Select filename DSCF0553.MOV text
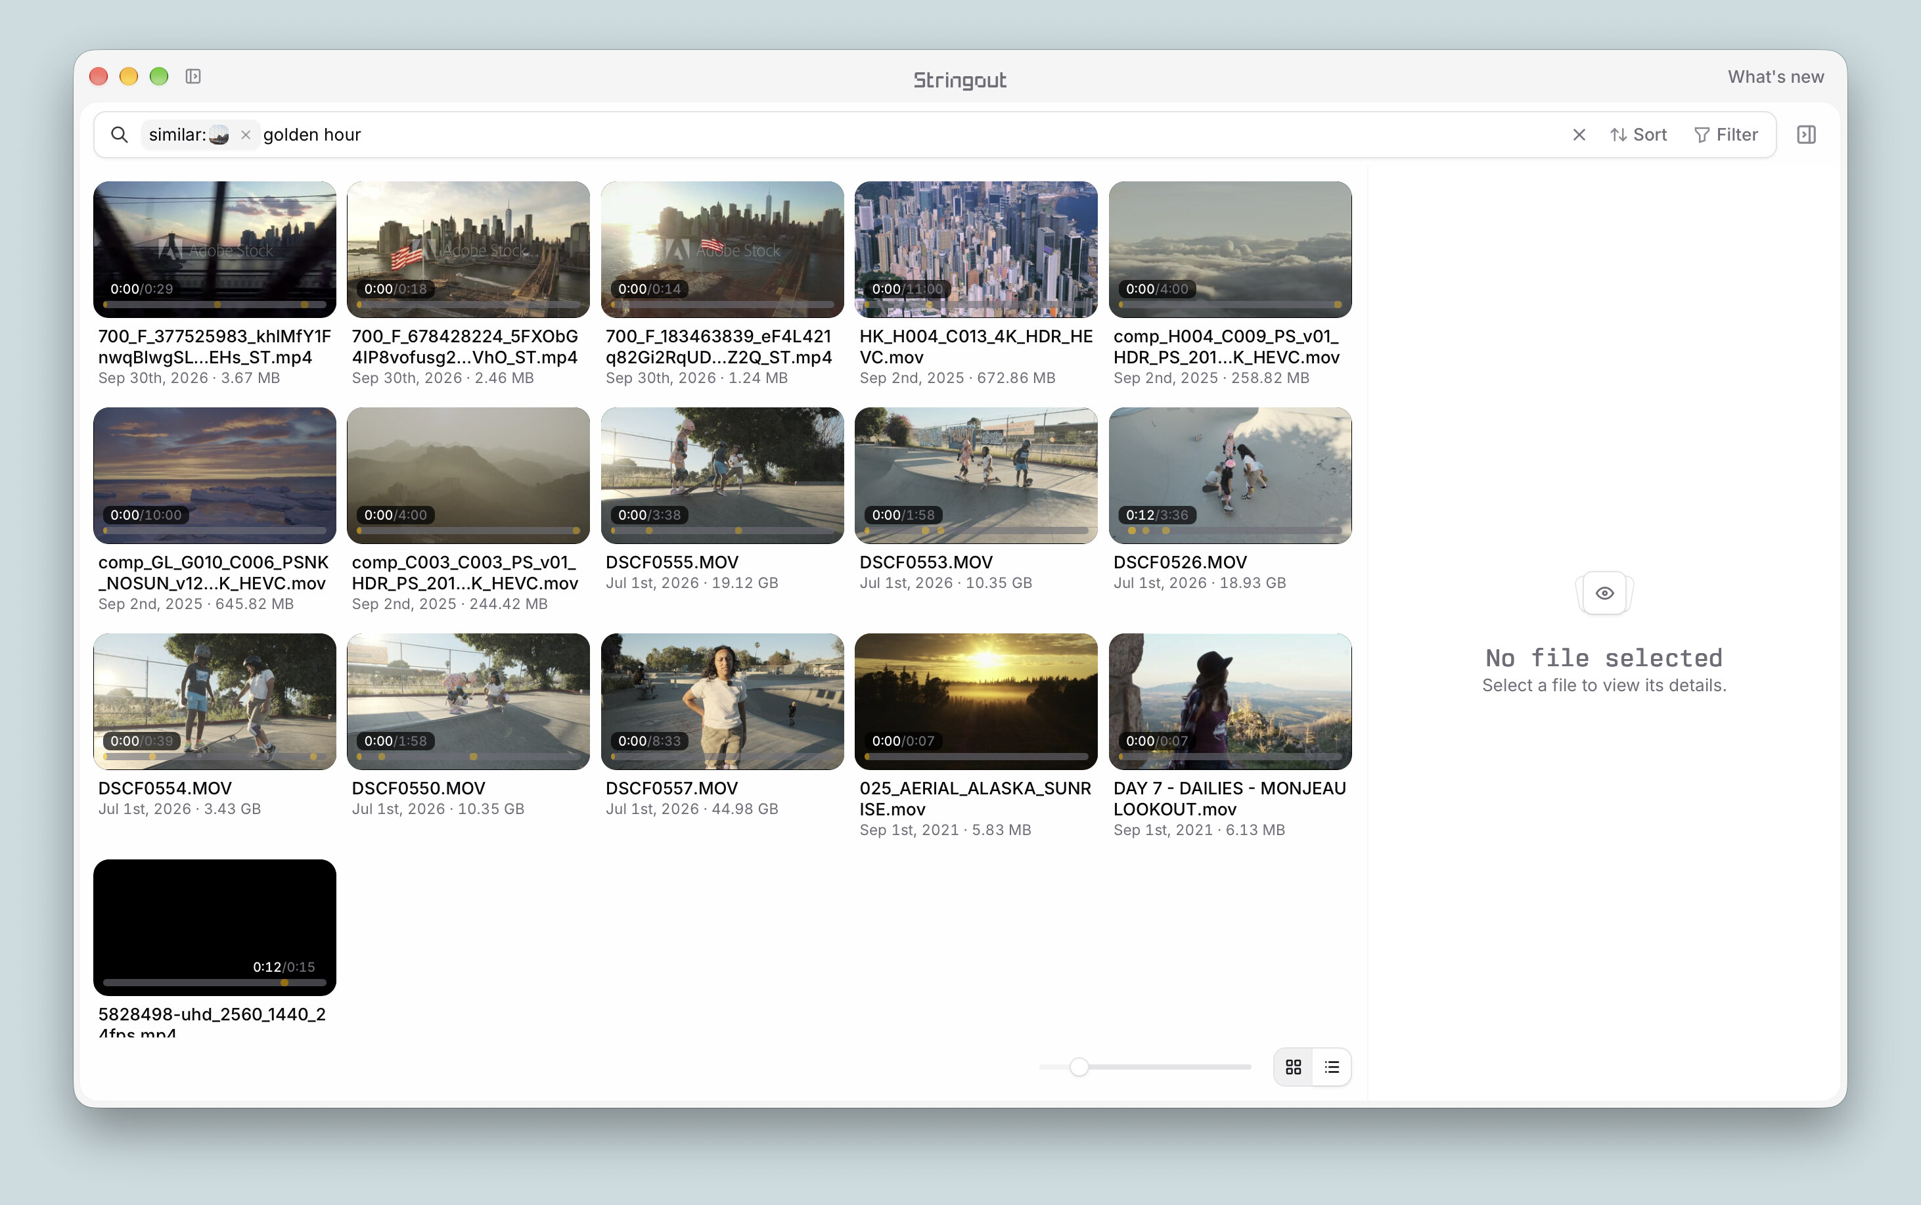 [x=926, y=562]
